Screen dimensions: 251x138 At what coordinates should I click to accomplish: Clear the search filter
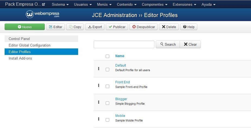(x=190, y=44)
